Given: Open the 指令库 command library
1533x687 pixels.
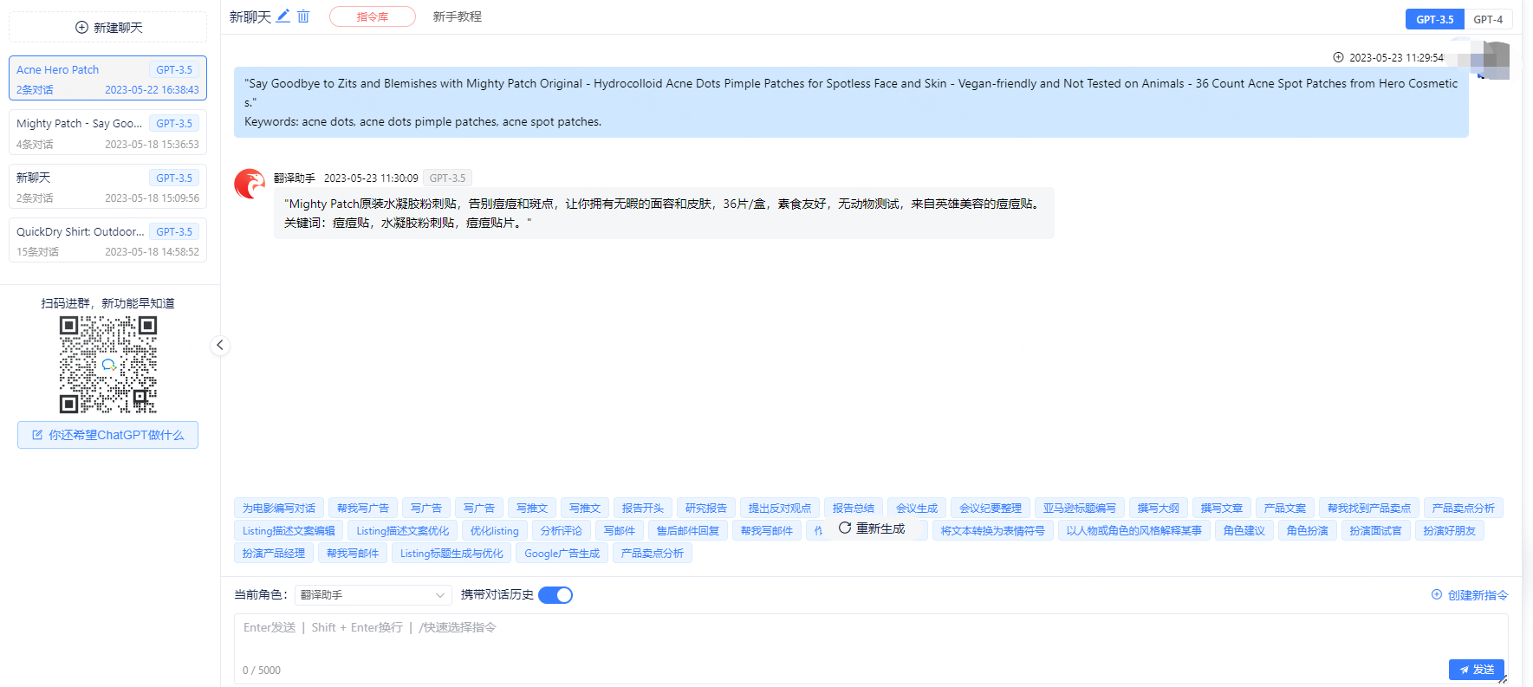Looking at the screenshot, I should tap(373, 16).
